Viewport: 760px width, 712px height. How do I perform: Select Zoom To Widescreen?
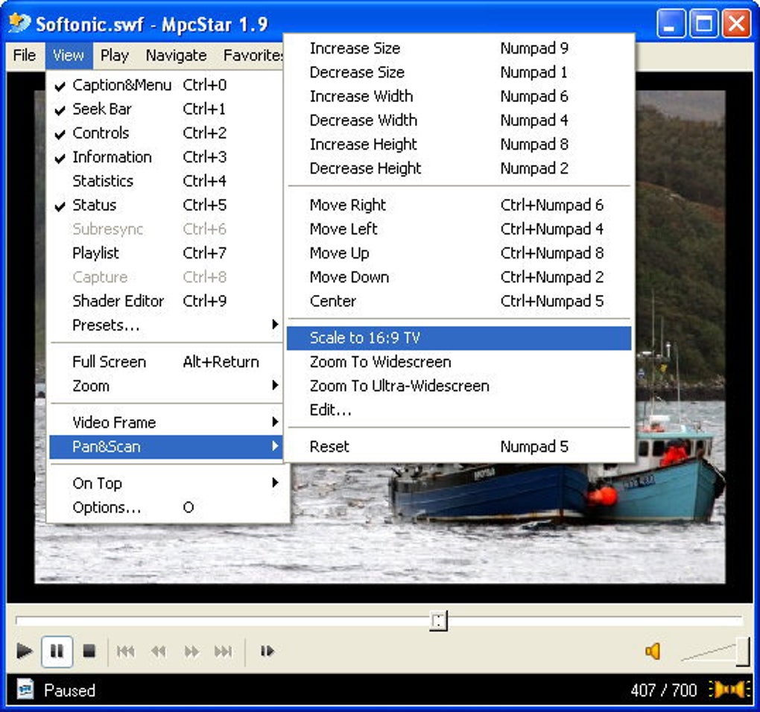(x=459, y=362)
